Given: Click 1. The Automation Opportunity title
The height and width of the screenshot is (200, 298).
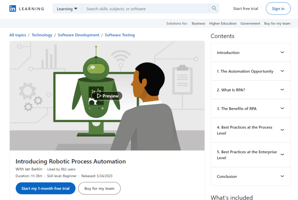Looking at the screenshot, I should point(245,71).
